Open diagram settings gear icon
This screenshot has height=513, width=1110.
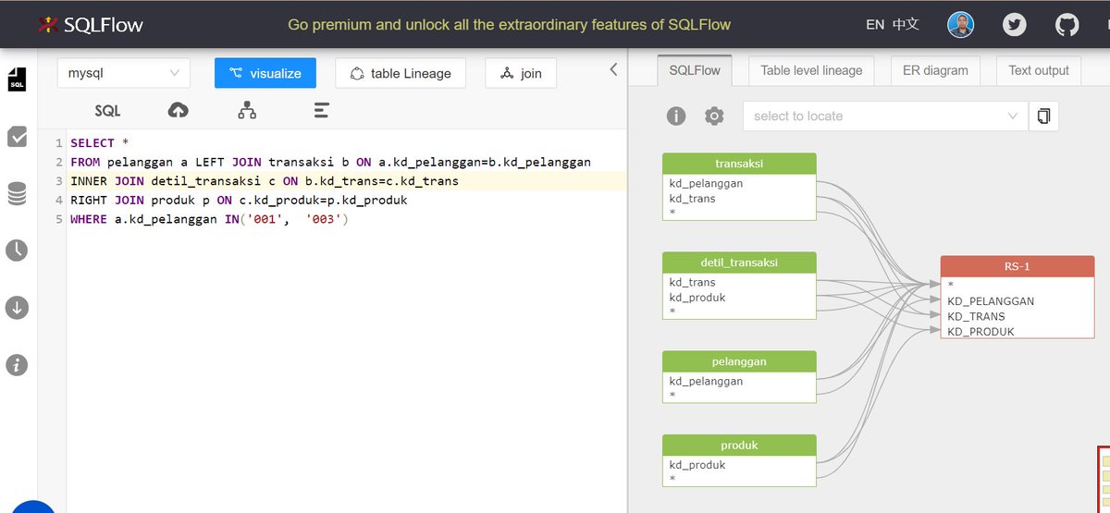point(714,116)
